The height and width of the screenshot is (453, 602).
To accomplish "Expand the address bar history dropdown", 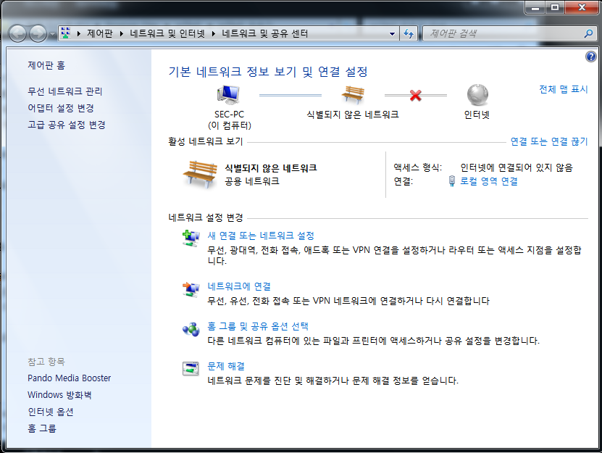I will click(x=392, y=34).
